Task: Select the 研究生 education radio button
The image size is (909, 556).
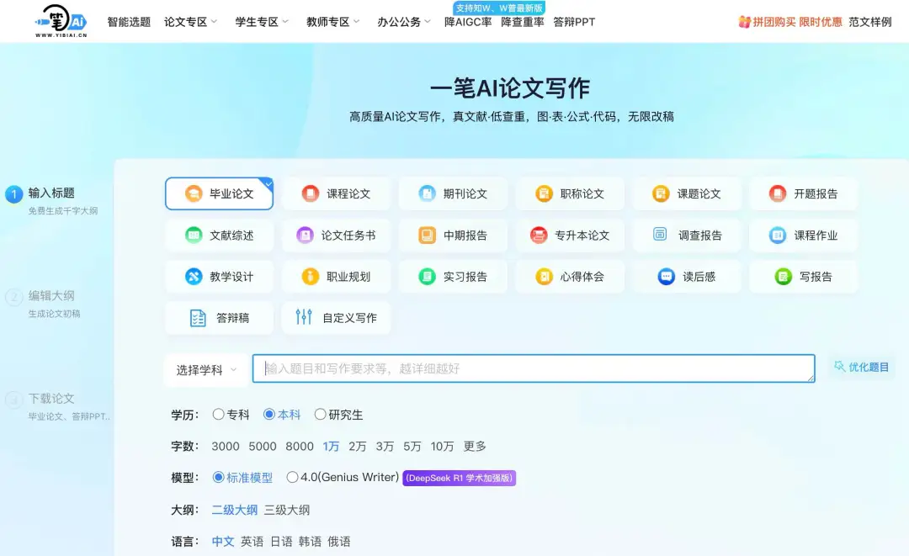Action: click(x=320, y=414)
